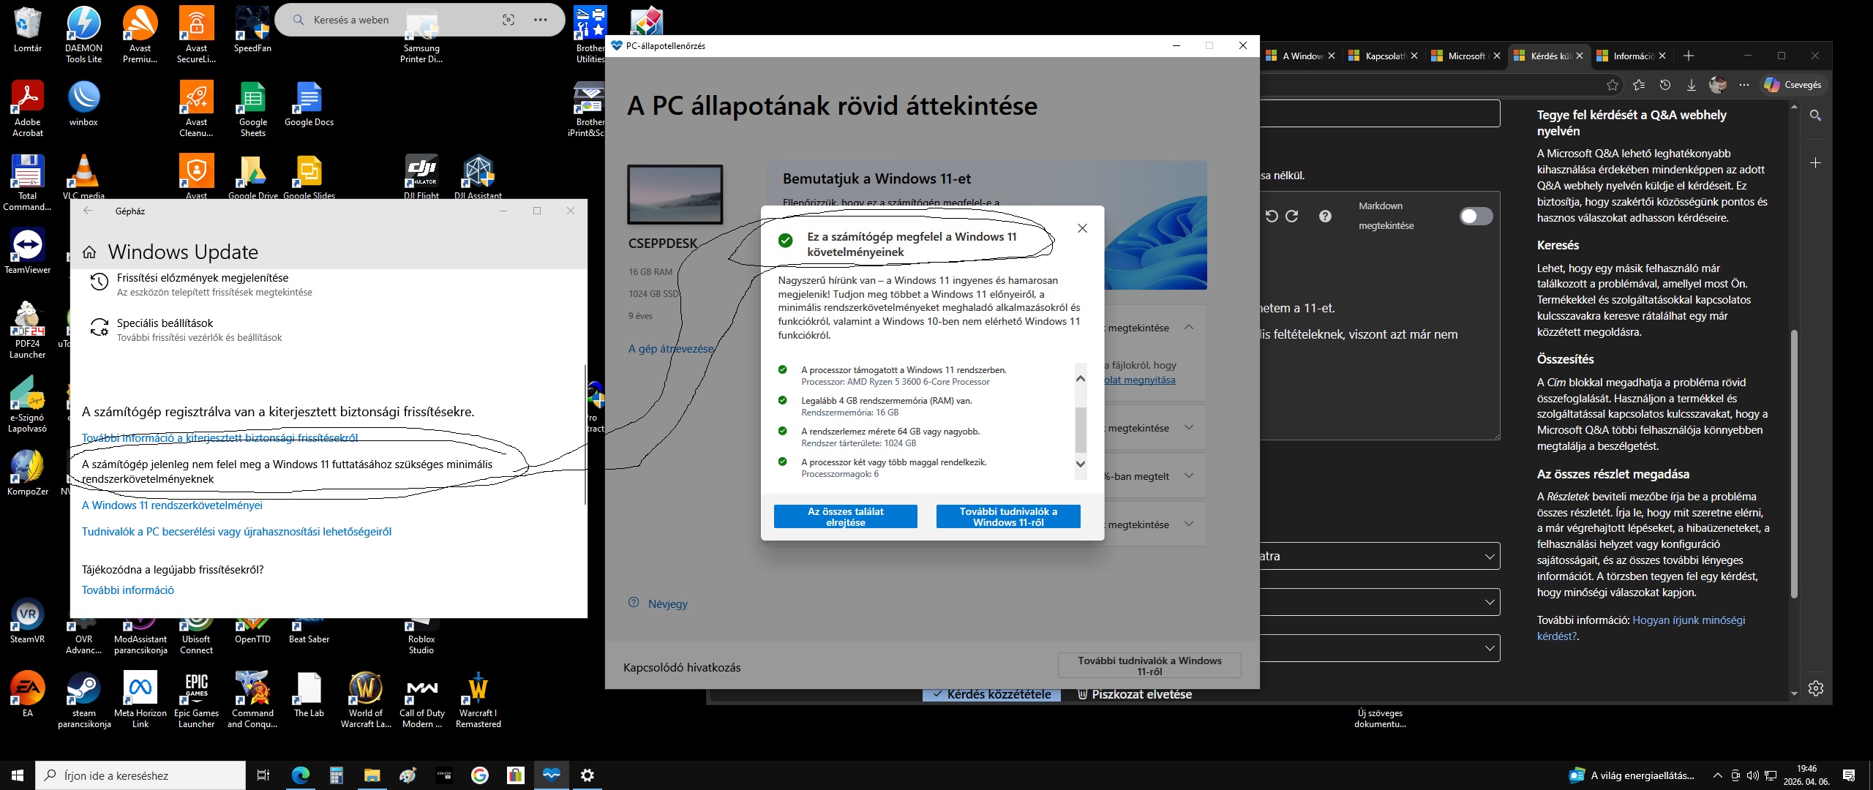Viewport: 1873px width, 790px height.
Task: Click the Kérdés közzététele button
Action: [991, 695]
